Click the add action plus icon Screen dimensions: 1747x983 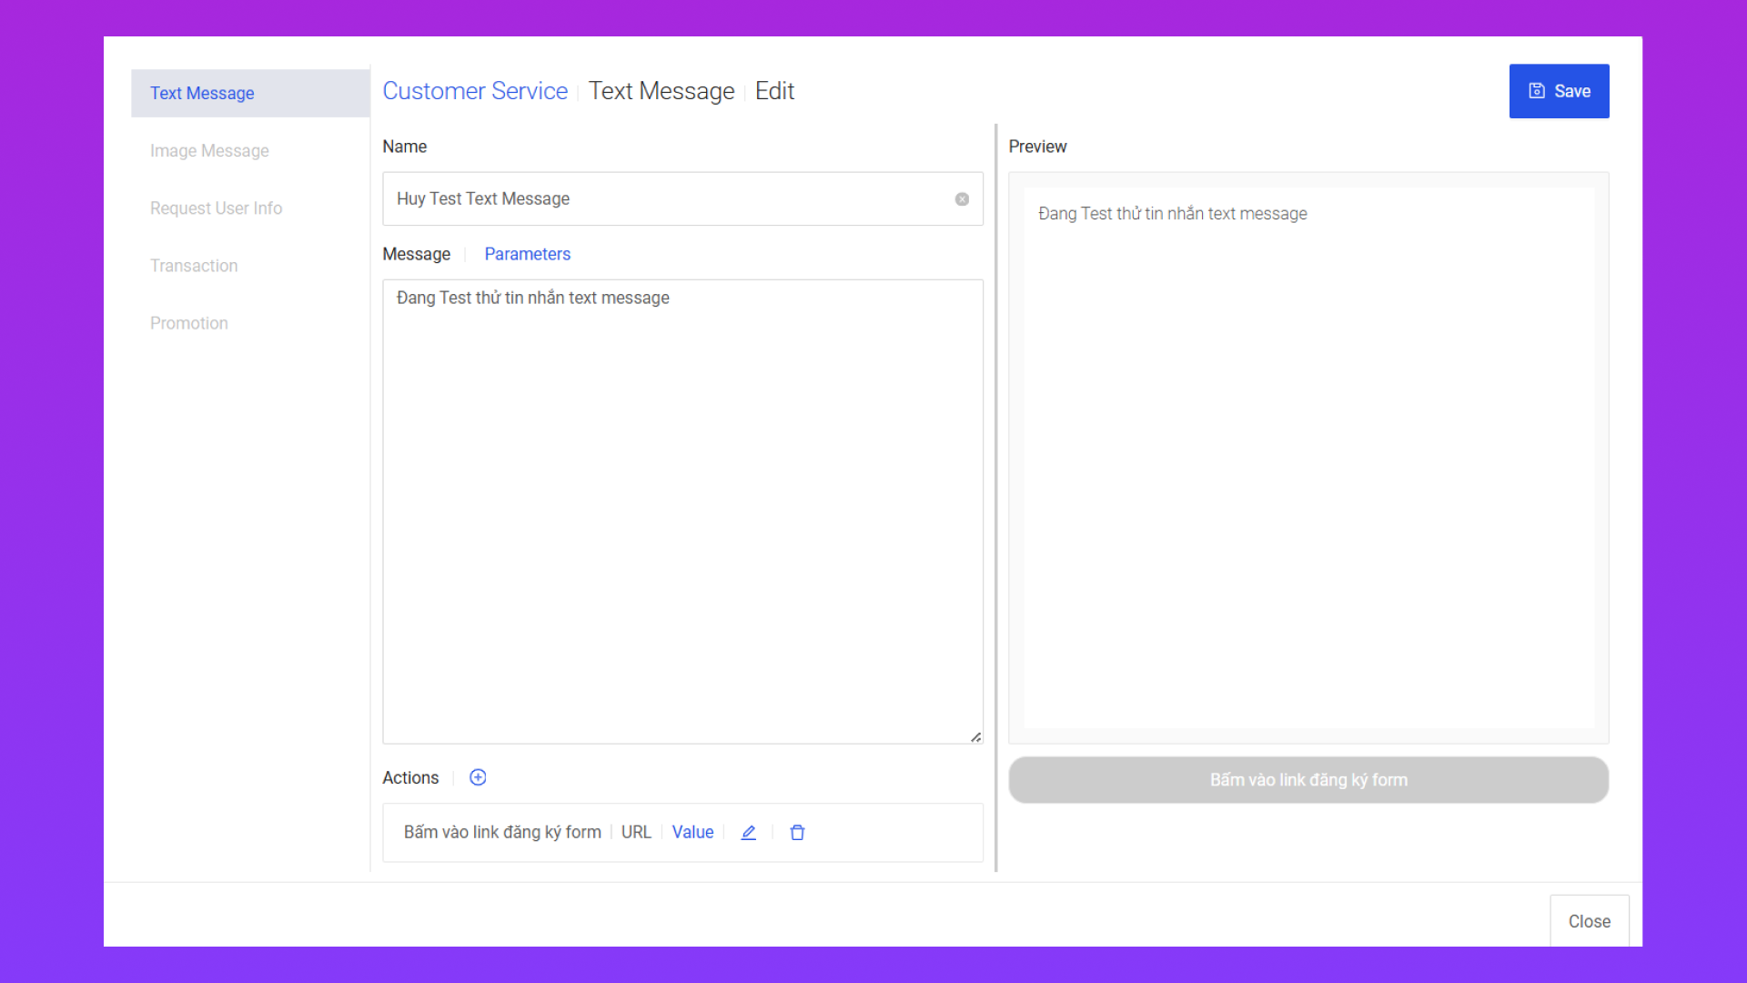coord(478,777)
